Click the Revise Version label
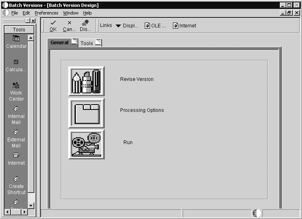302x219 pixels. (x=137, y=79)
